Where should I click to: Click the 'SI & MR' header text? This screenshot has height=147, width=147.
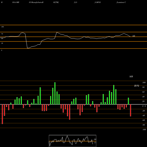click(x=16, y=2)
